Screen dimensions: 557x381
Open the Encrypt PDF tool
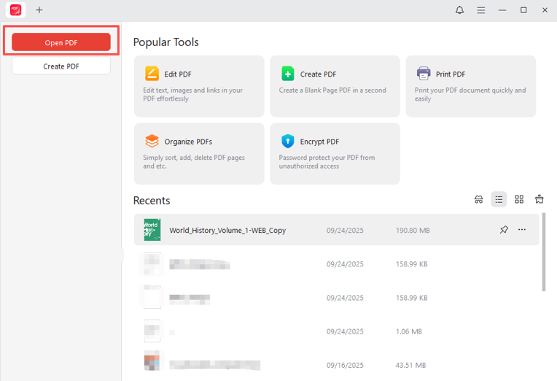(x=335, y=153)
